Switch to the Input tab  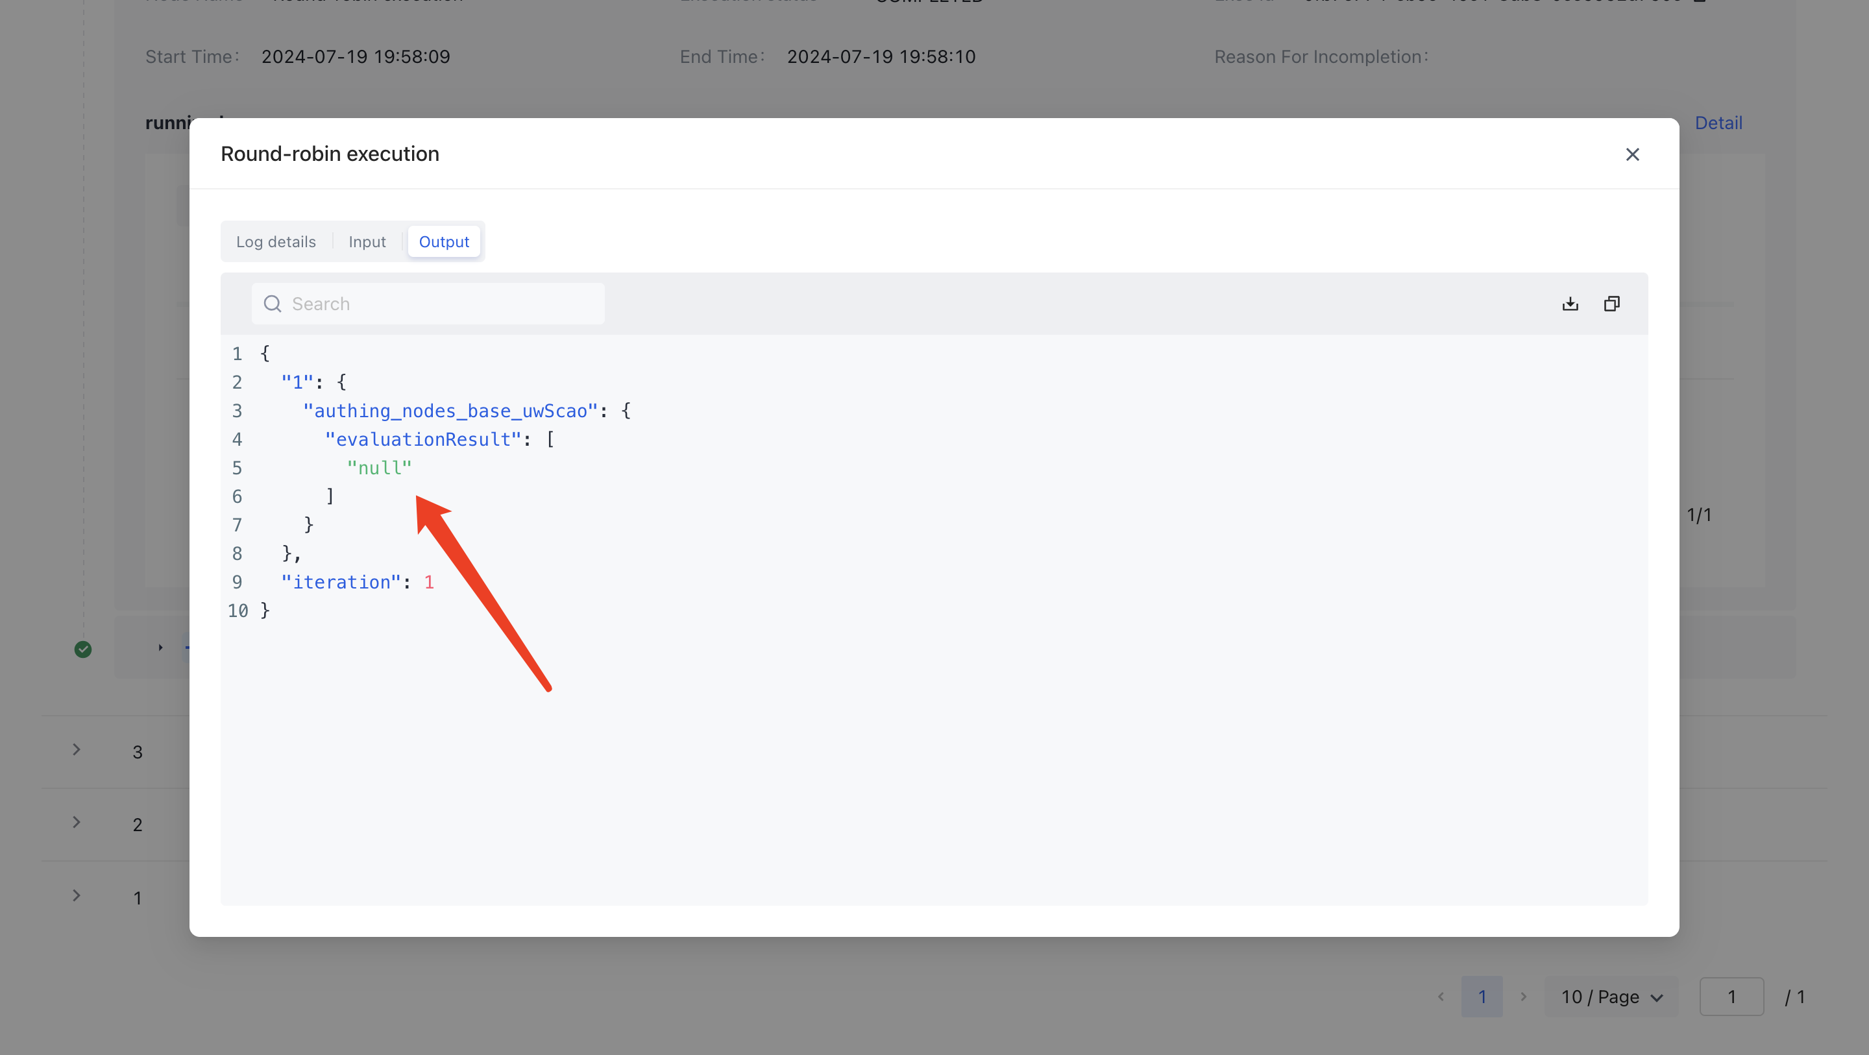tap(367, 241)
